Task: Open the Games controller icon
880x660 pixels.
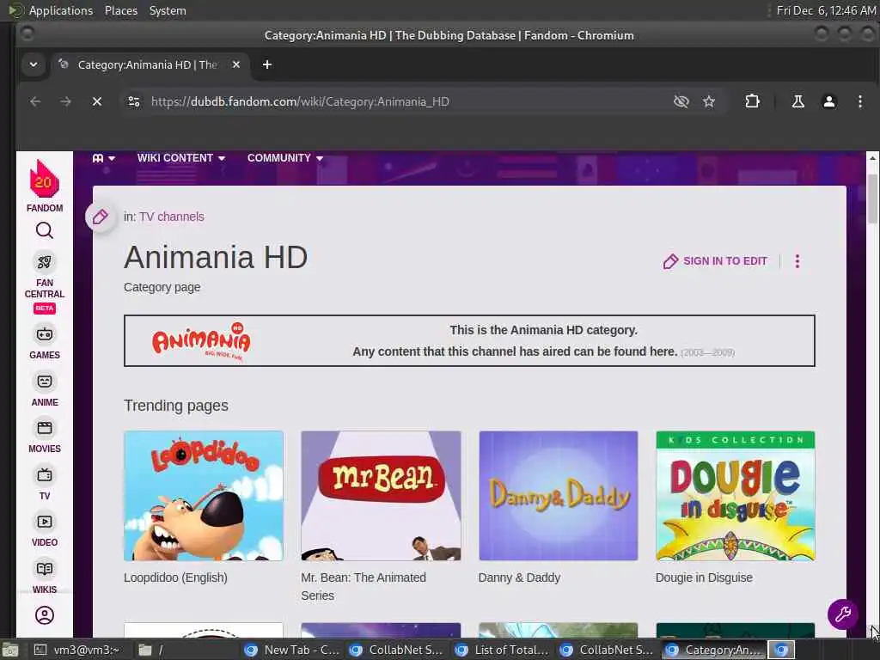Action: tap(45, 334)
